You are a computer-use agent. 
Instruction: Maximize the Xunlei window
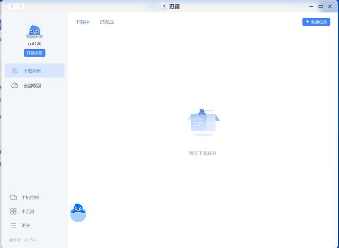pos(320,6)
